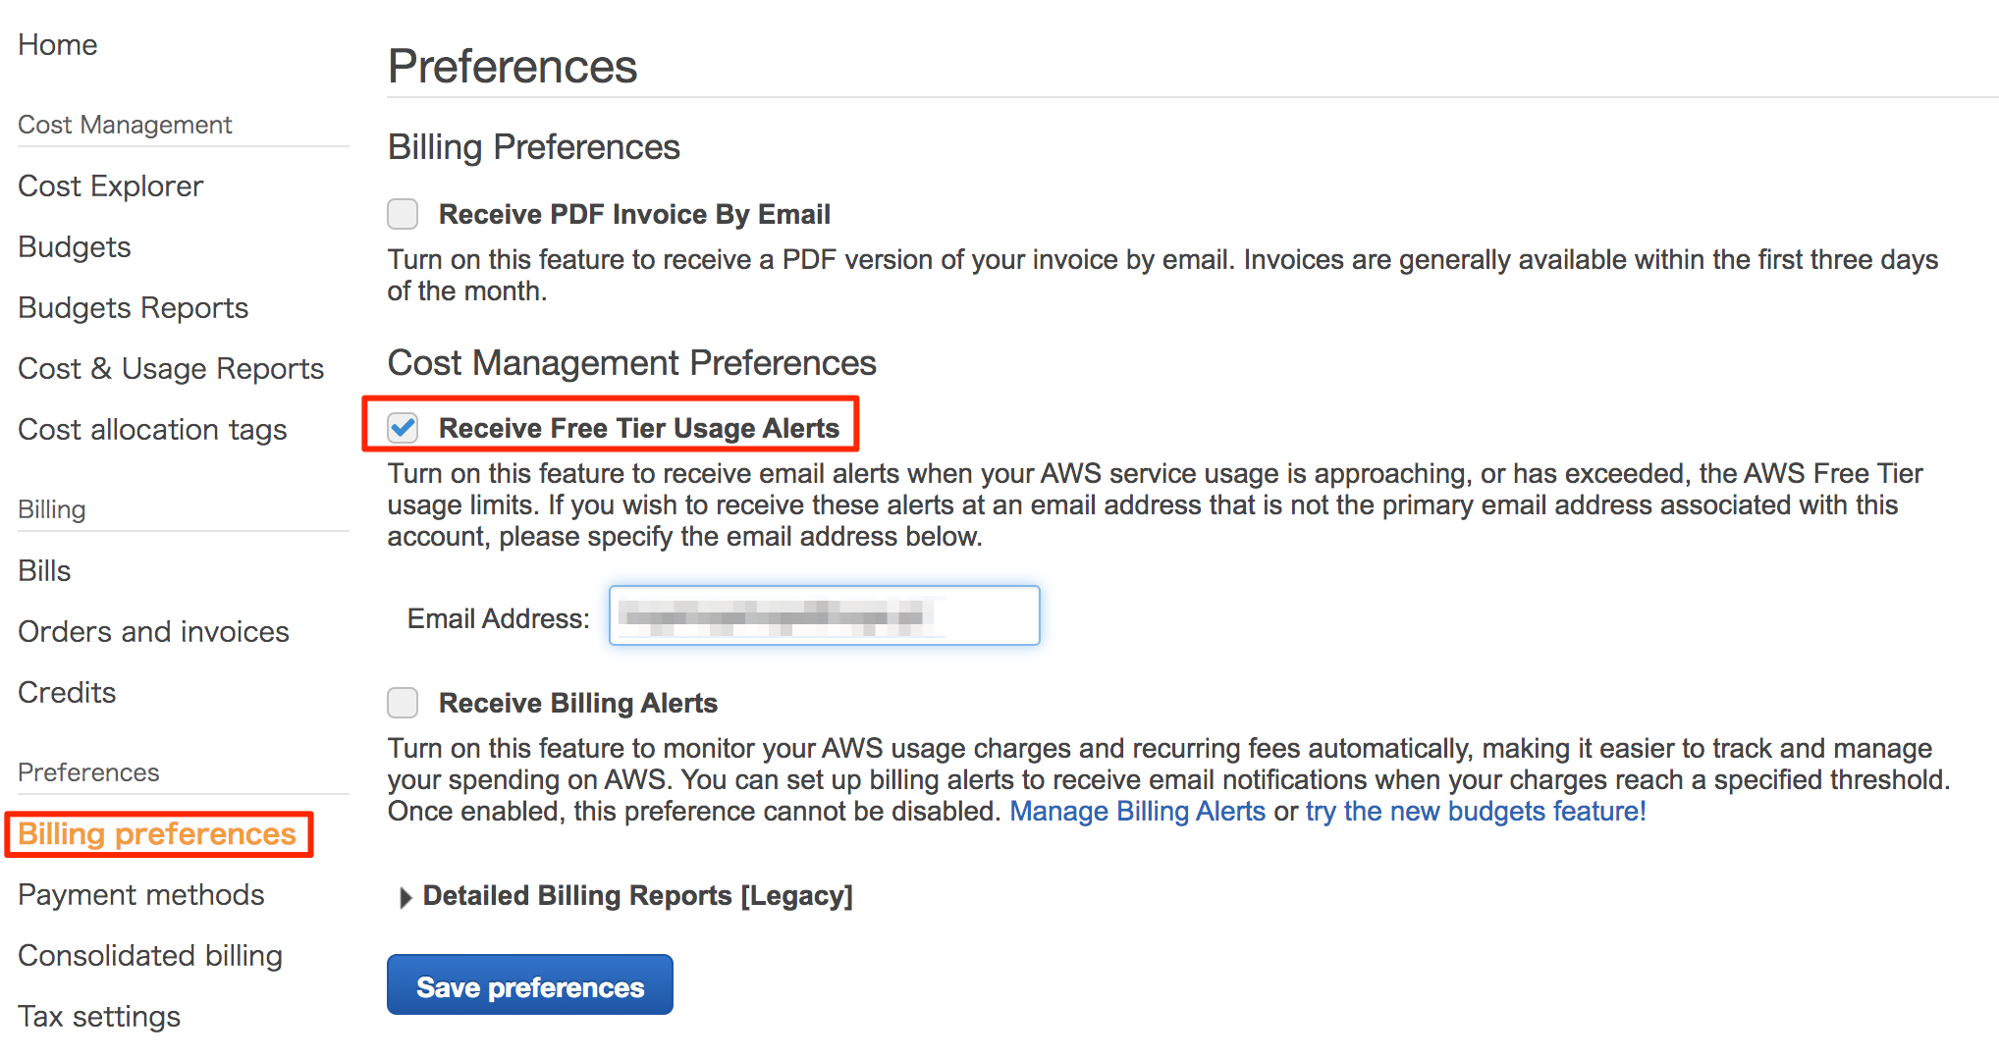Go to Consolidated billing
This screenshot has width=1999, height=1060.
[150, 956]
